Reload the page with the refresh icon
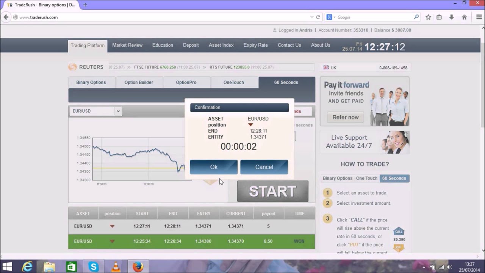485x273 pixels. pos(318,17)
